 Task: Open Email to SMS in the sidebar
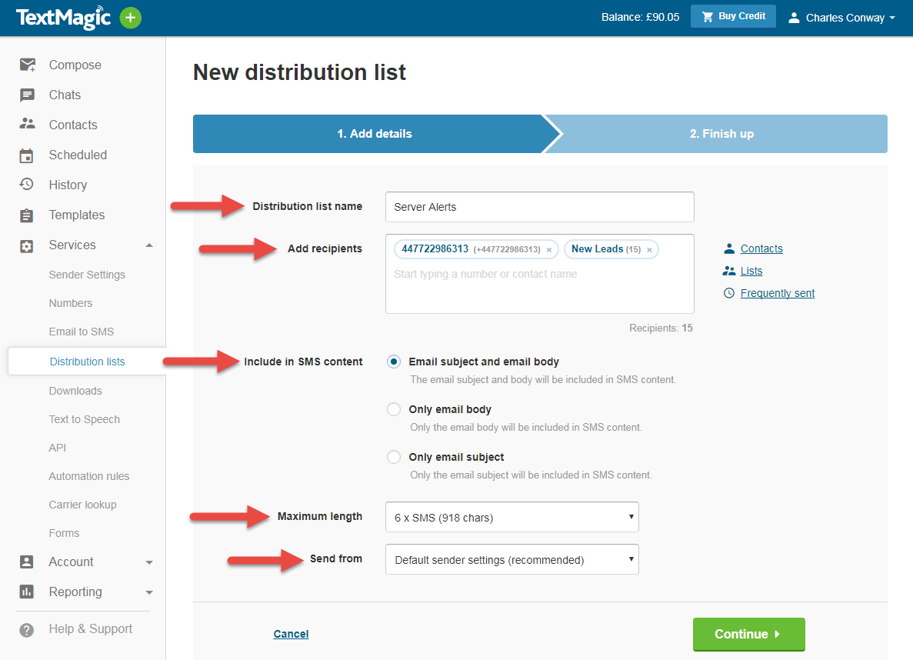pos(82,332)
